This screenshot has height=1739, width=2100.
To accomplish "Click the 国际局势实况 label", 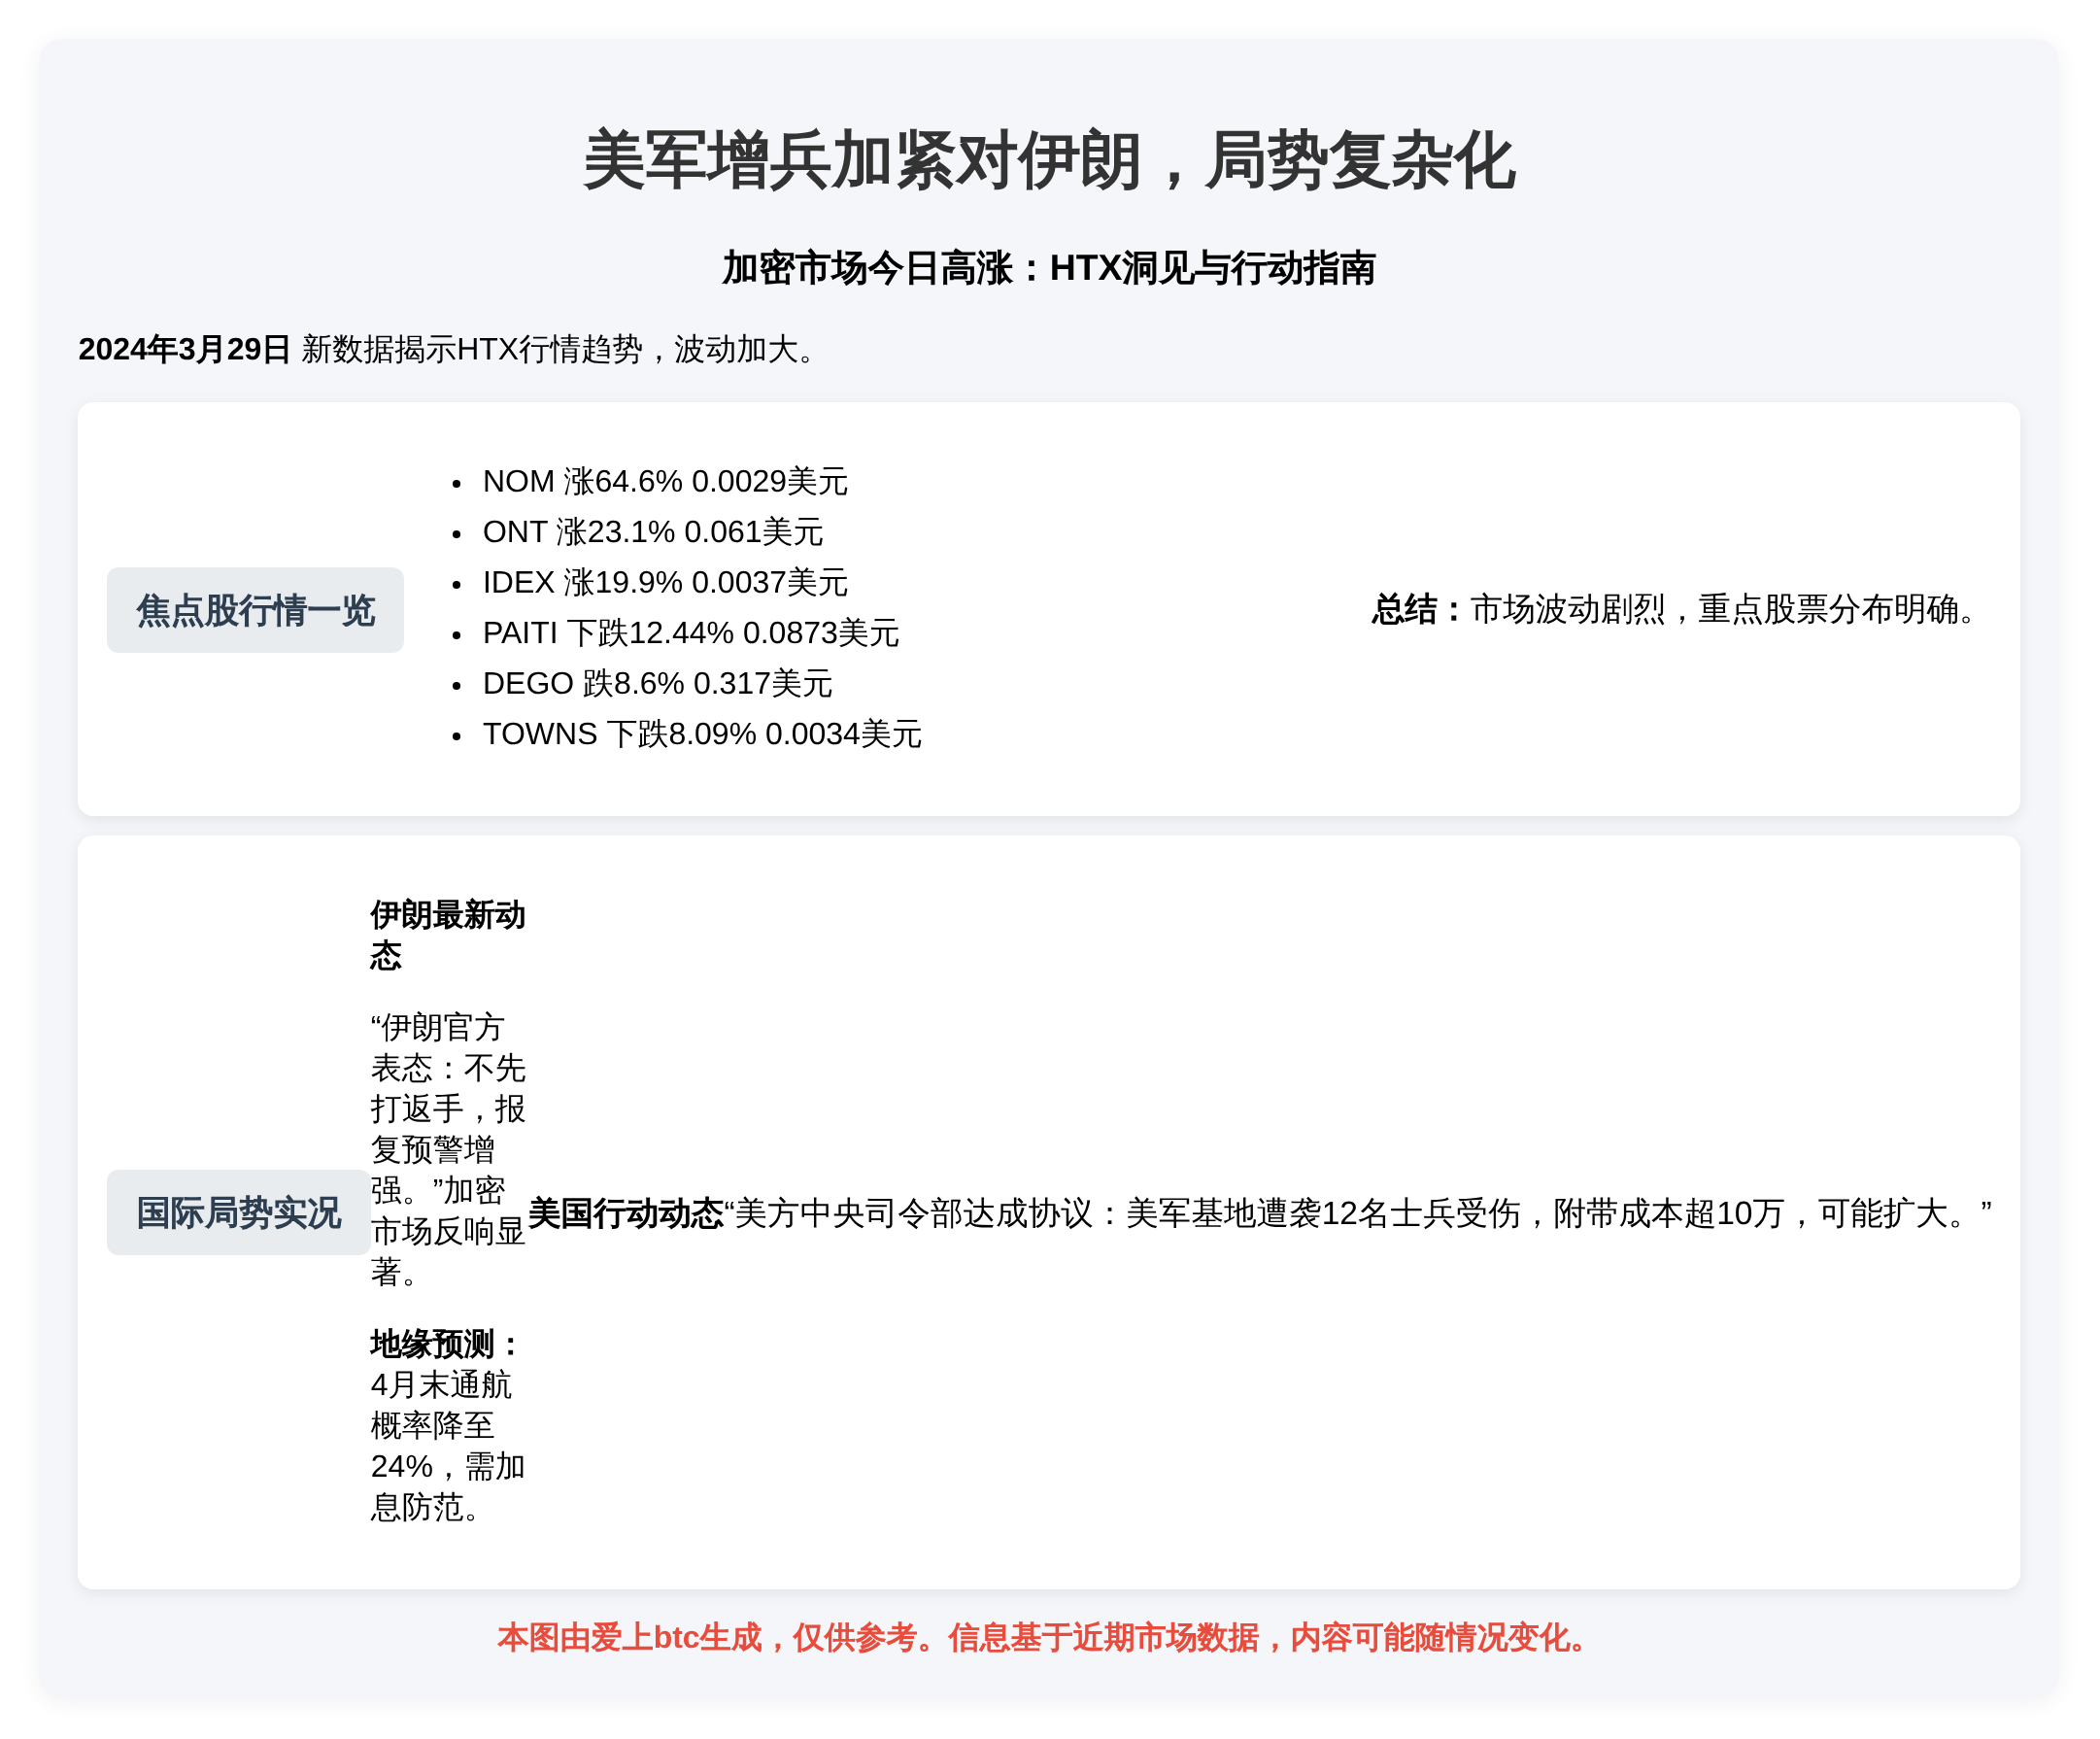I will click(x=238, y=1213).
